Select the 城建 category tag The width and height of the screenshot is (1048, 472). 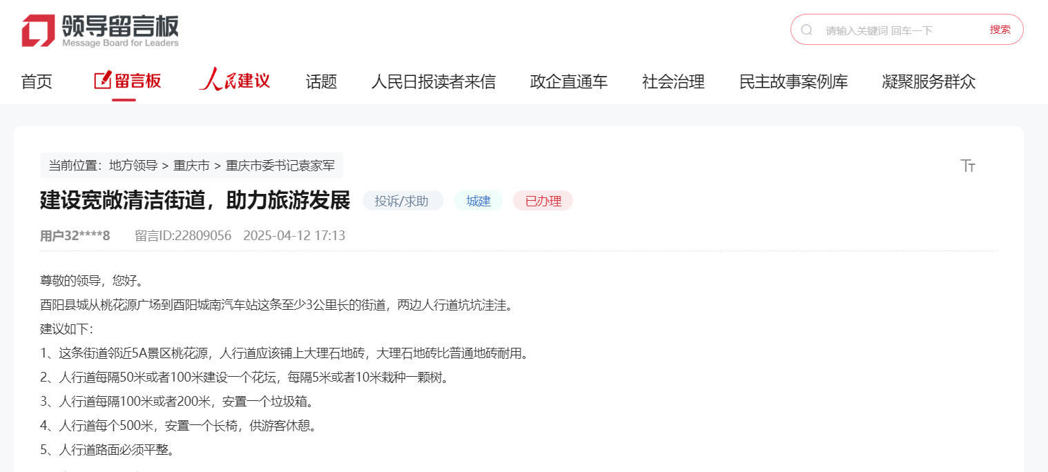(478, 201)
